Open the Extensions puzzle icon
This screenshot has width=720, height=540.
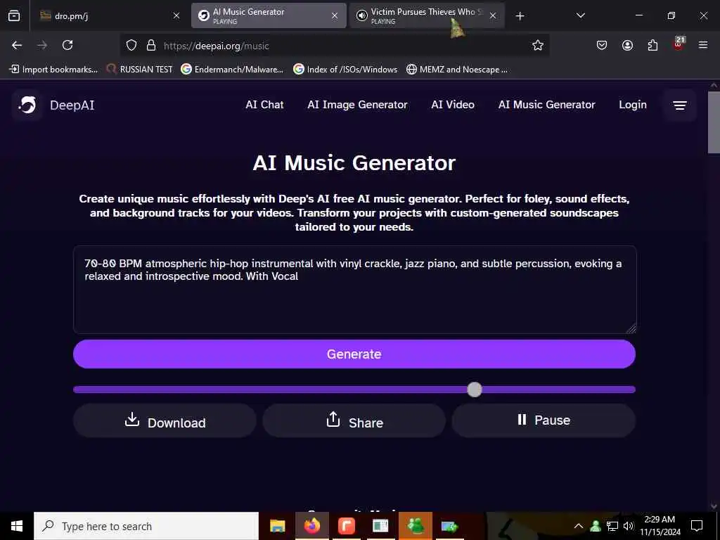(x=652, y=45)
